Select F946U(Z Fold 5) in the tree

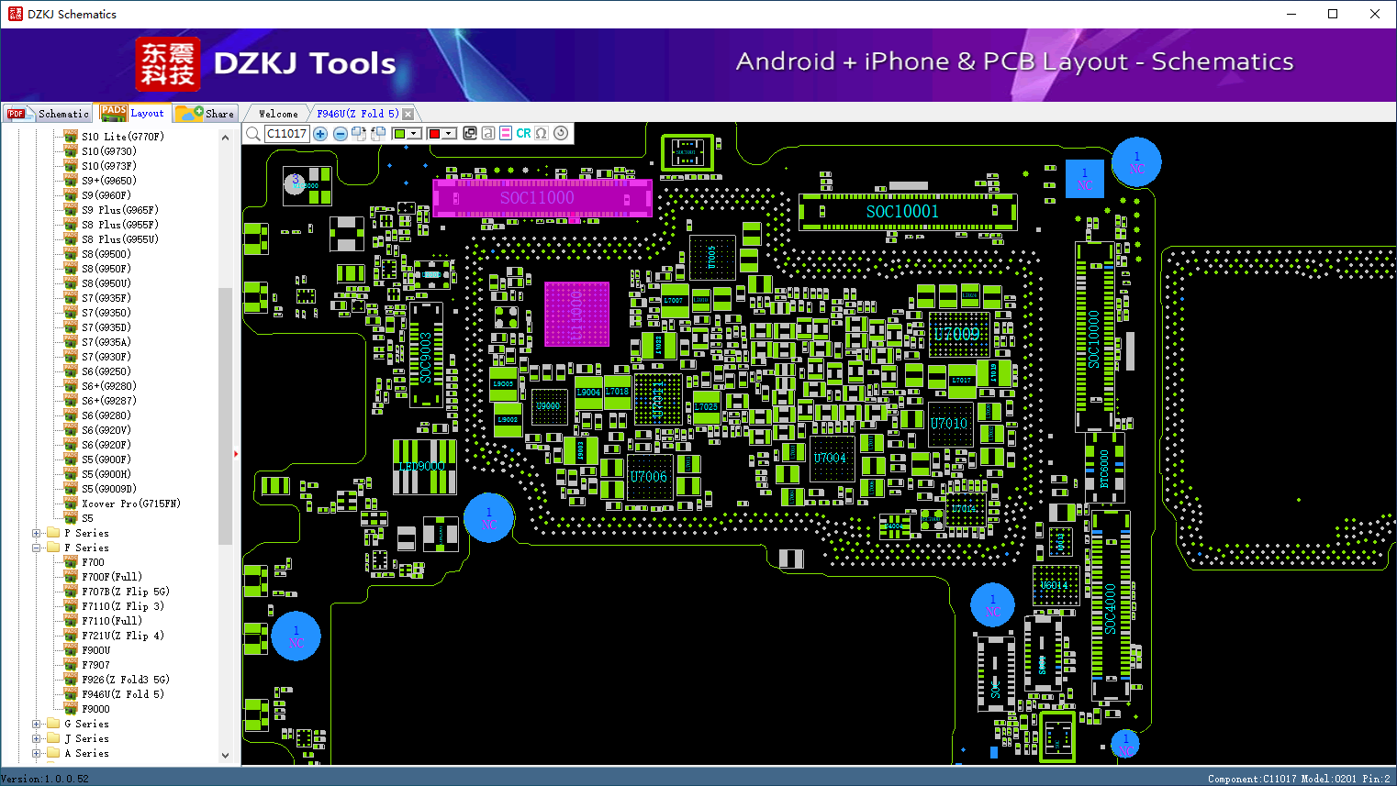(122, 694)
